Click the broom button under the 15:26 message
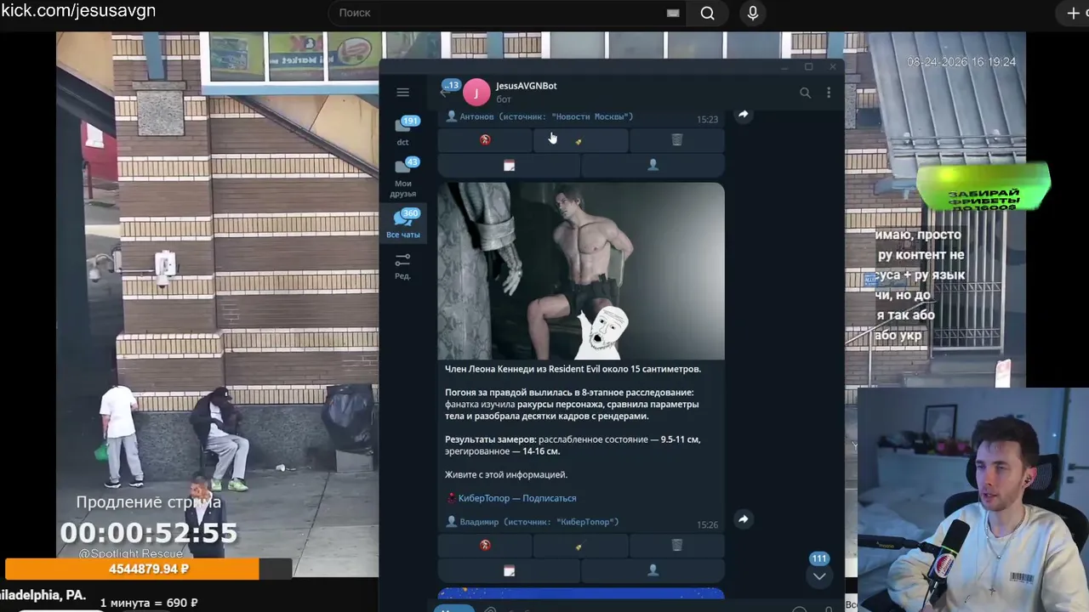 click(580, 545)
